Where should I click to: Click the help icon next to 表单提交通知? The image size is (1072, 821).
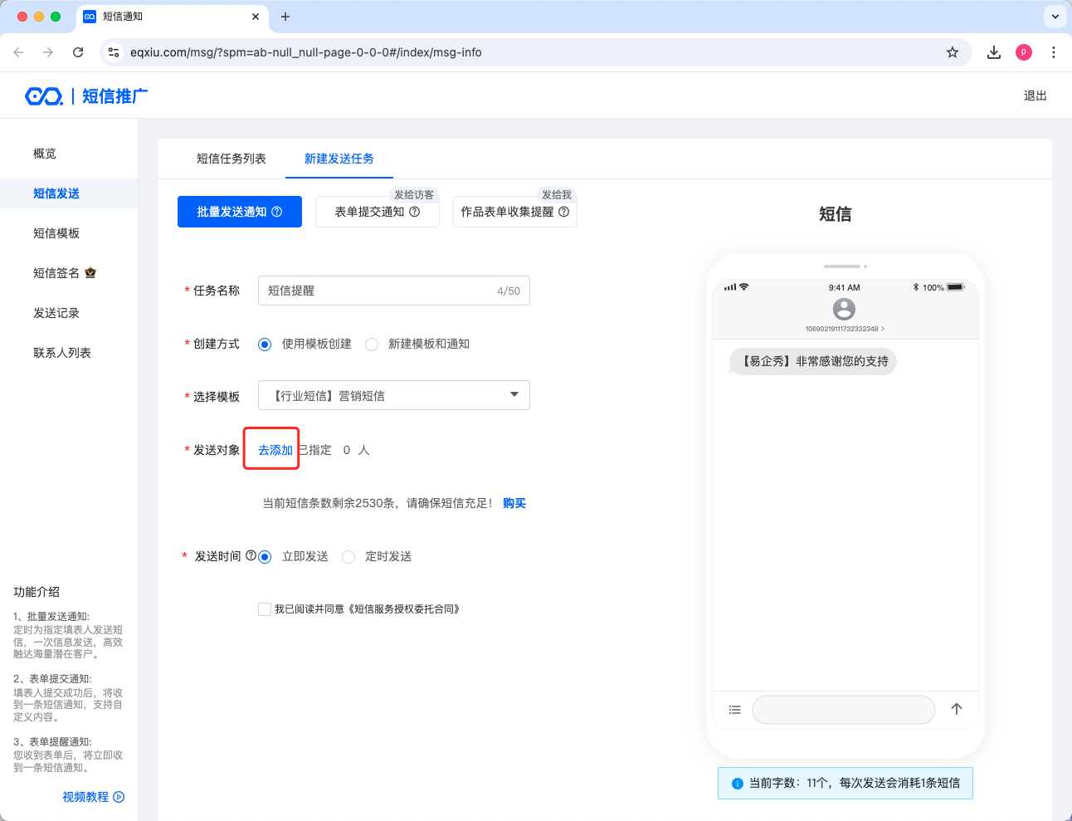pos(415,212)
